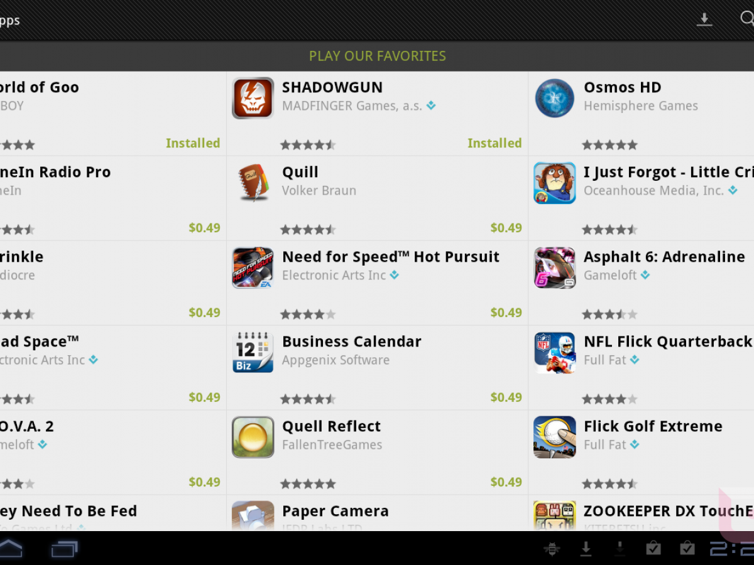Select the Flick Golf Extreme icon
This screenshot has height=565, width=754.
555,437
